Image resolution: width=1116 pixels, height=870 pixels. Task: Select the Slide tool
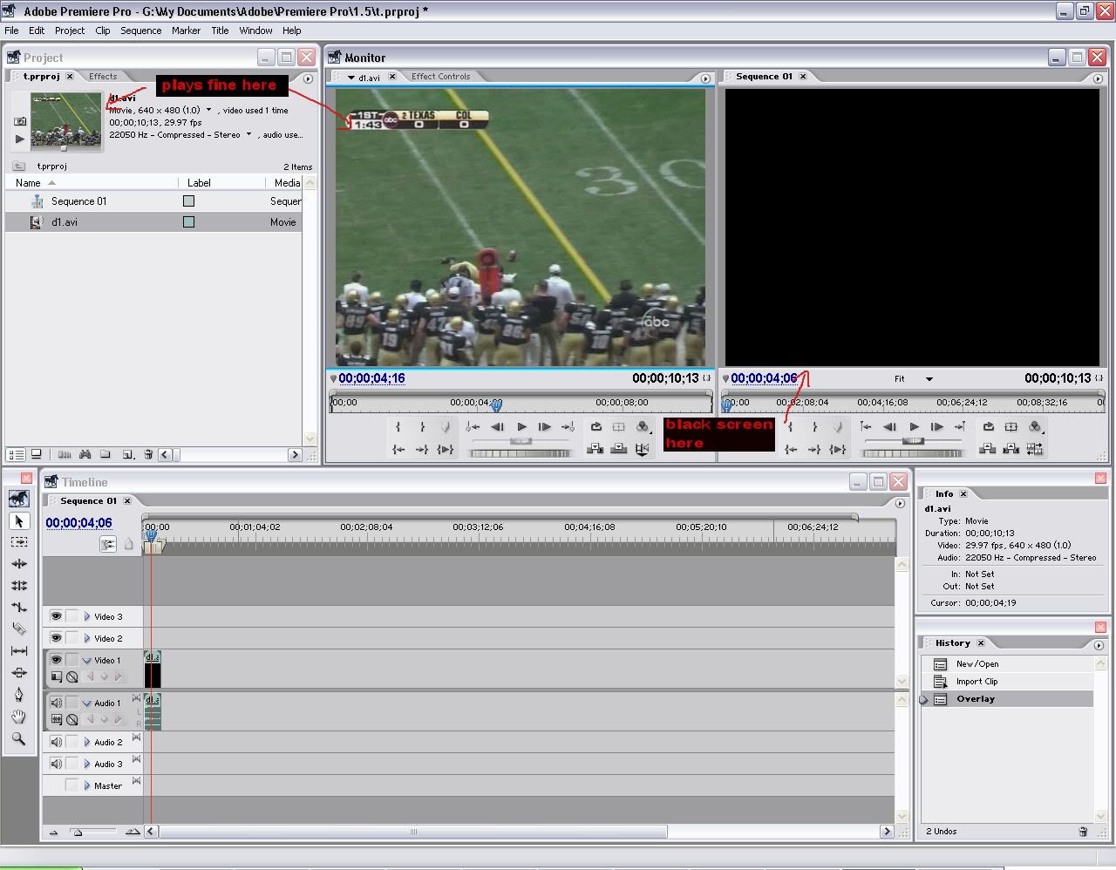tap(18, 672)
